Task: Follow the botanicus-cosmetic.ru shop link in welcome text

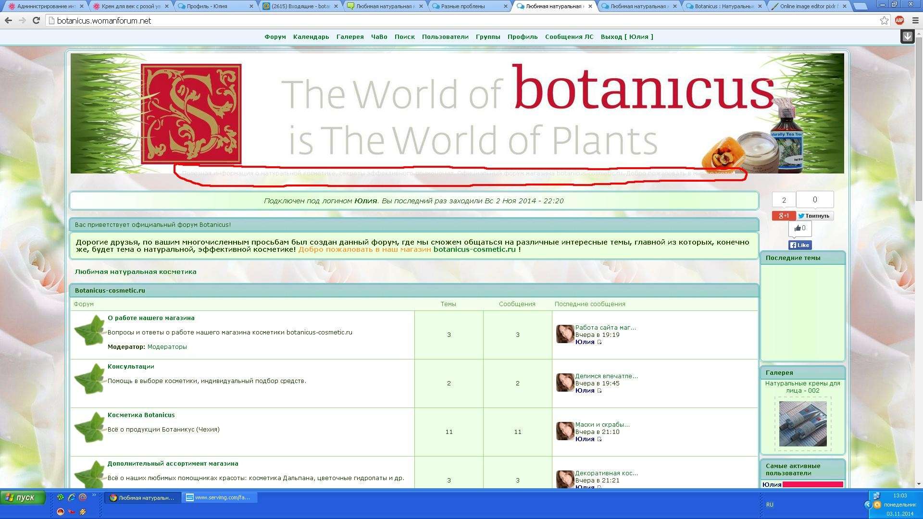Action: coord(474,249)
